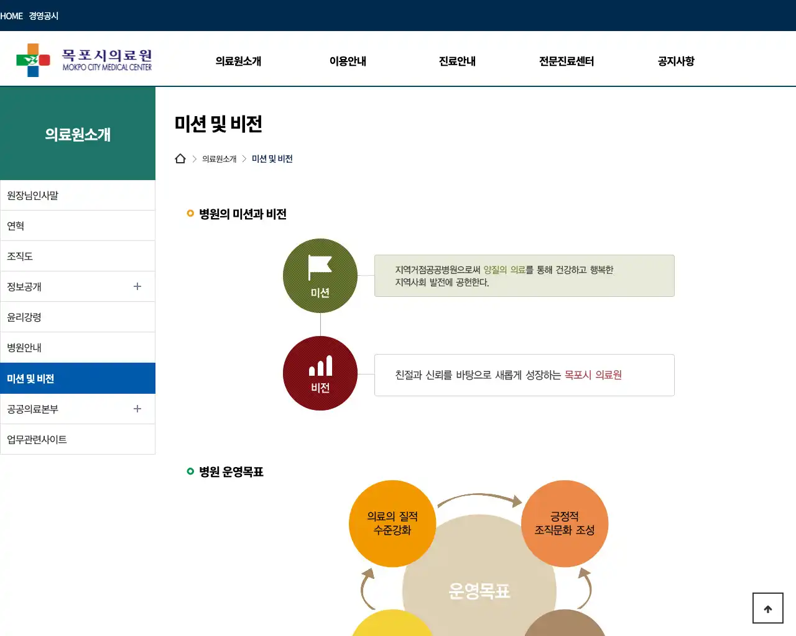Click the flag icon in the 미션 circle
The width and height of the screenshot is (796, 636).
(x=320, y=267)
